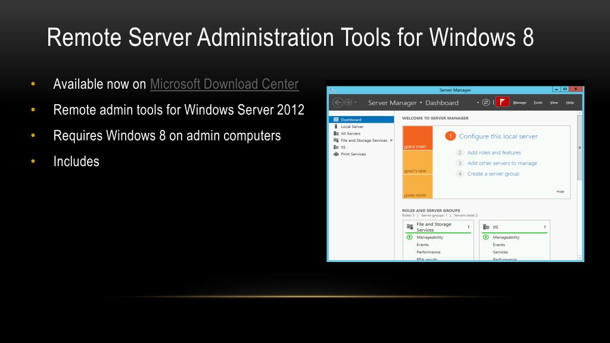Hide the welcome tile
This screenshot has width=610, height=343.
coord(560,191)
